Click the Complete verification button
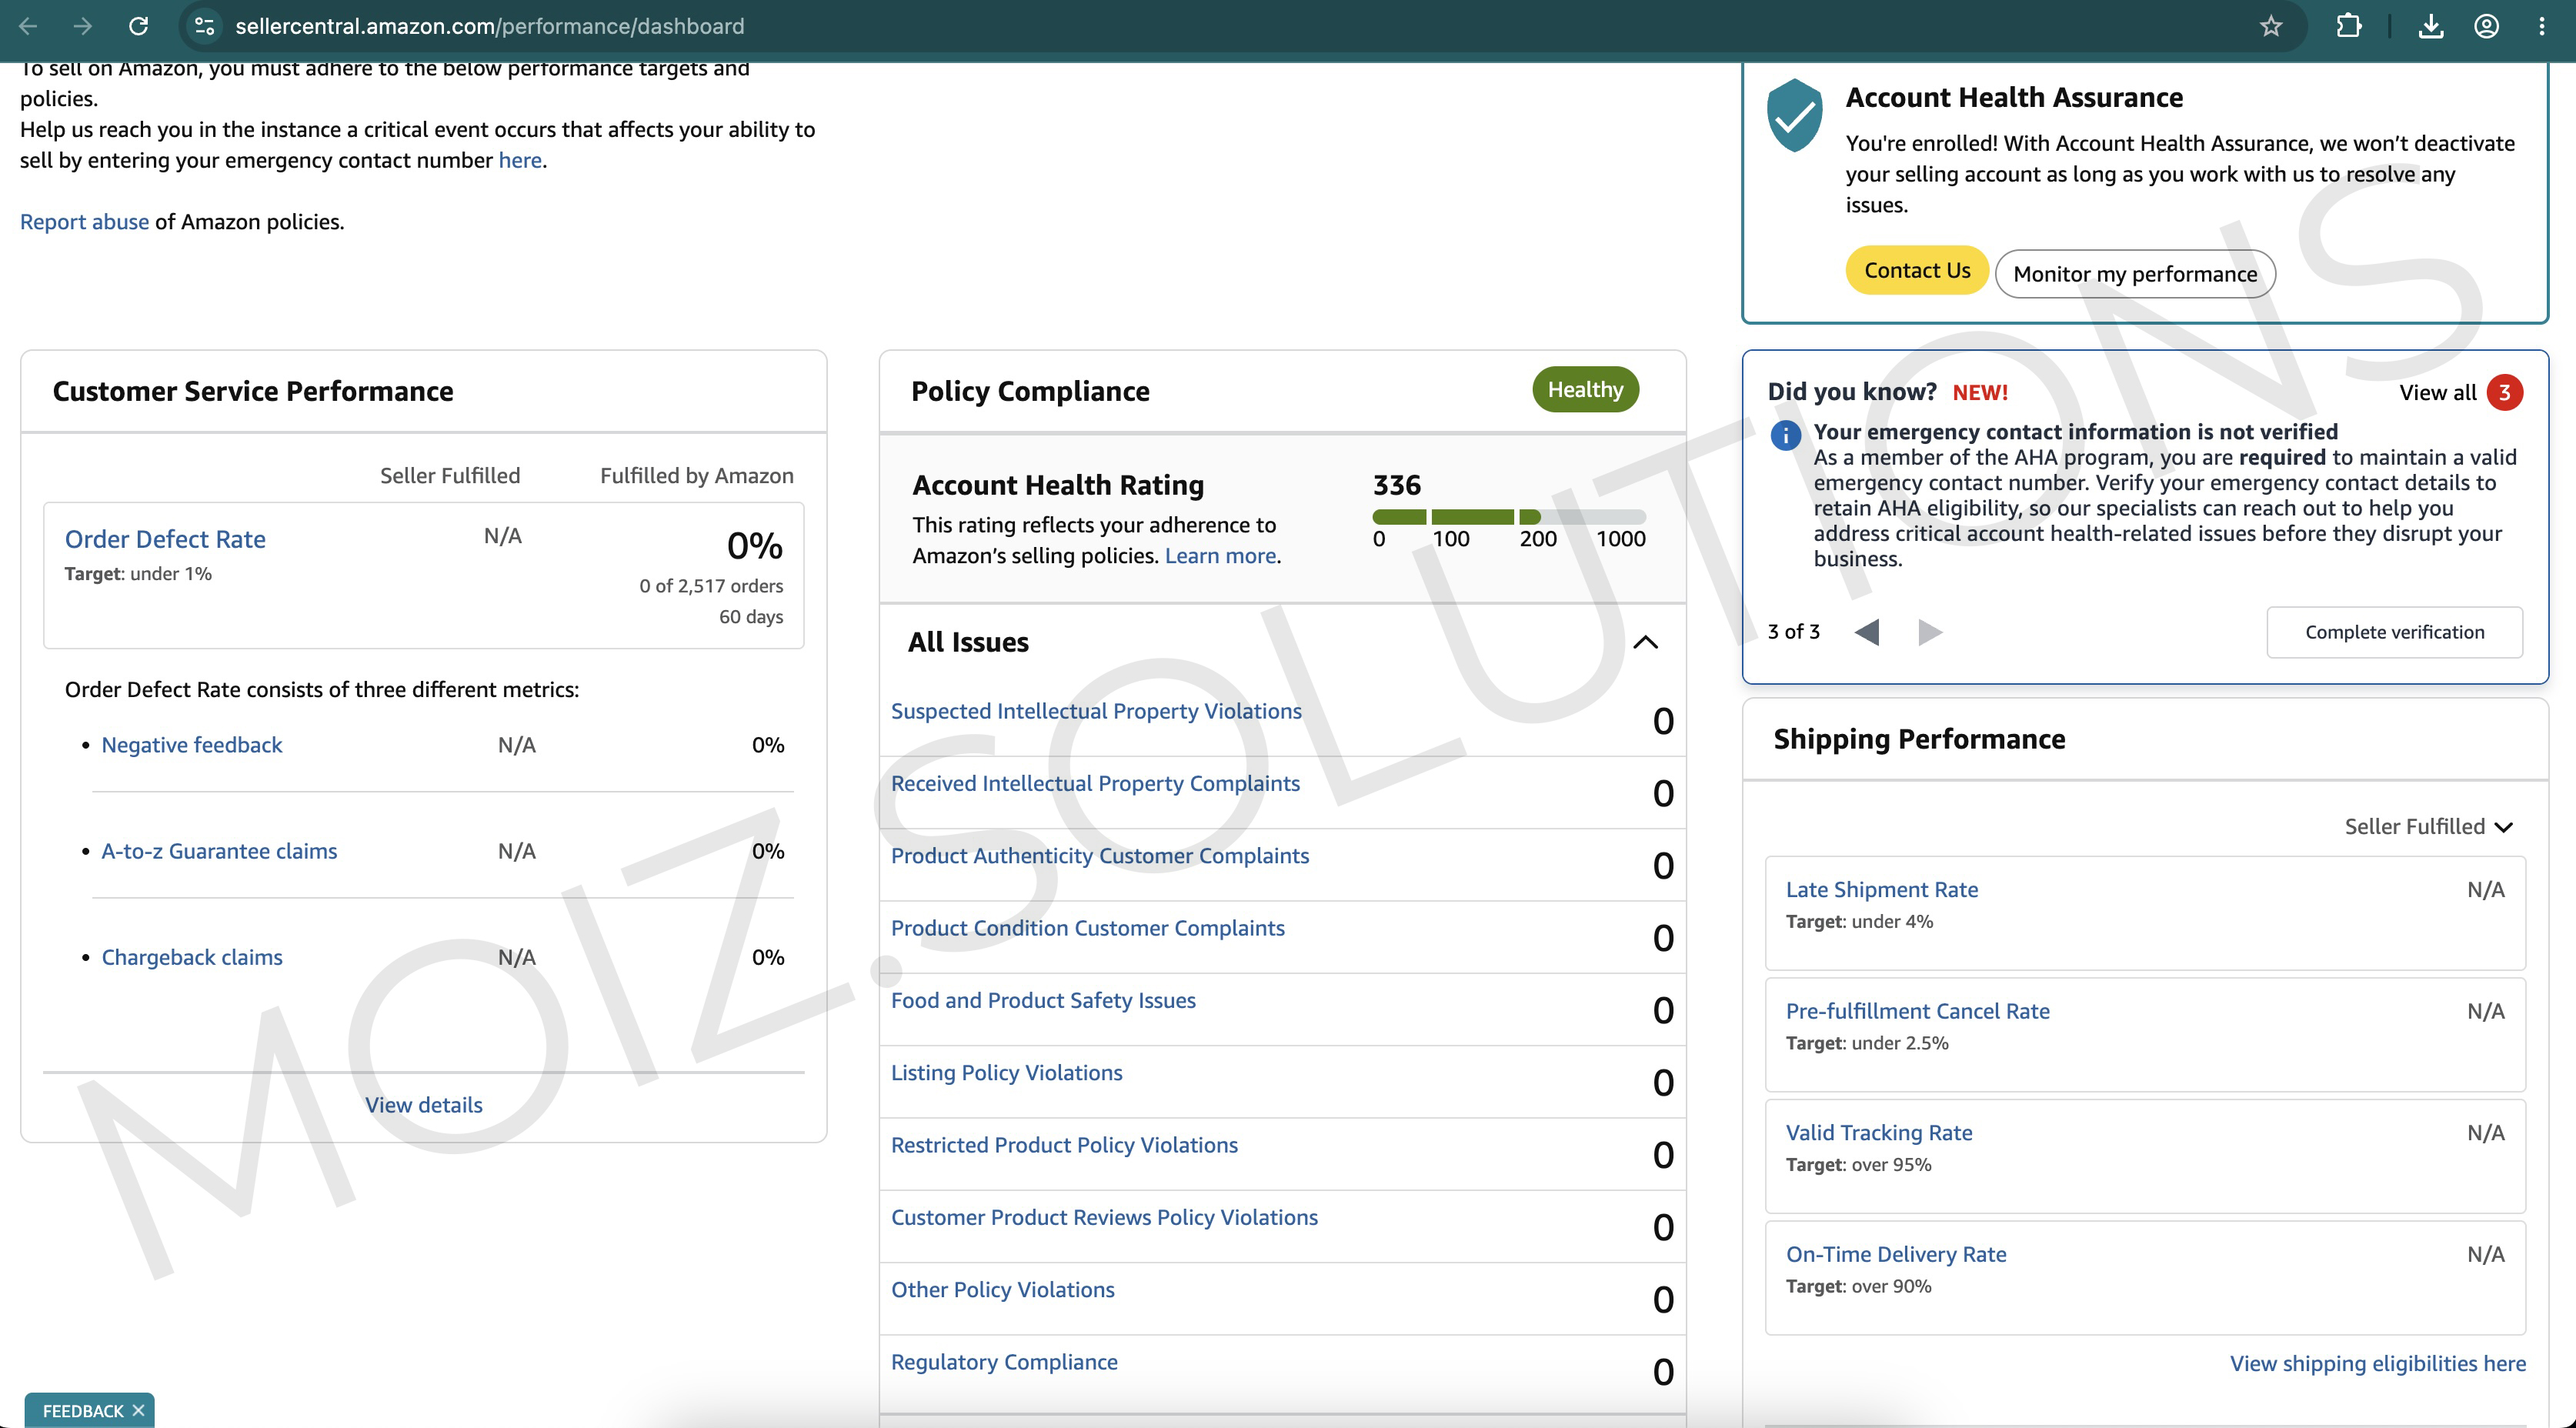The image size is (2576, 1428). [x=2394, y=632]
